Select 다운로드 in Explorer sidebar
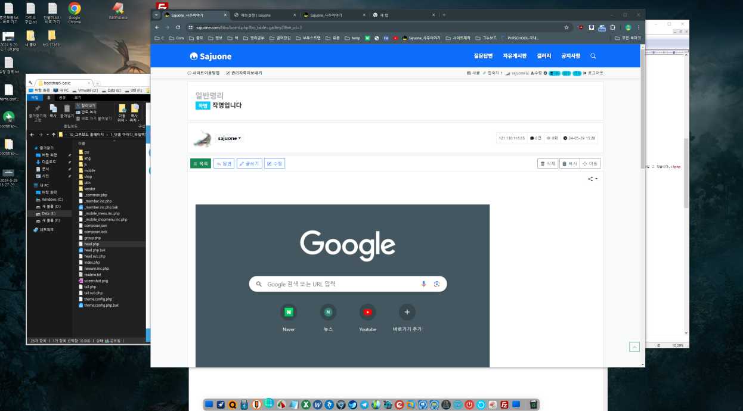Viewport: 743px width, 411px height. (x=49, y=161)
